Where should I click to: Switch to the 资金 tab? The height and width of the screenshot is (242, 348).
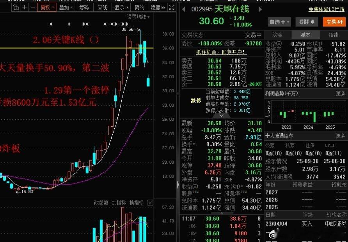pos(278,34)
